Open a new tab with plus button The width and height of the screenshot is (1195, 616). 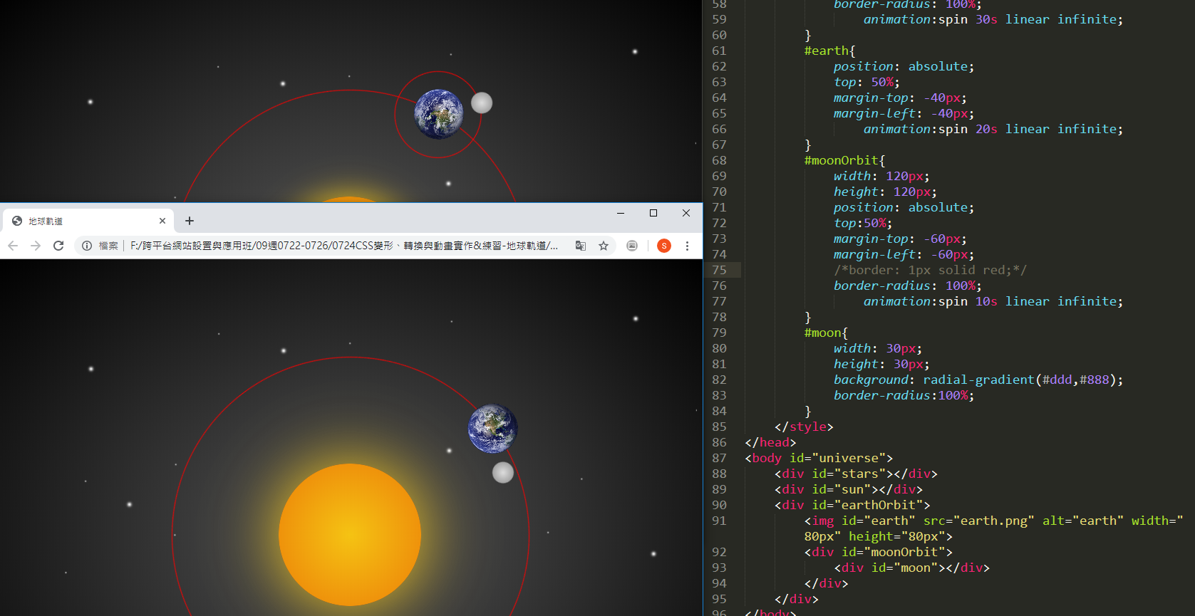click(x=190, y=221)
